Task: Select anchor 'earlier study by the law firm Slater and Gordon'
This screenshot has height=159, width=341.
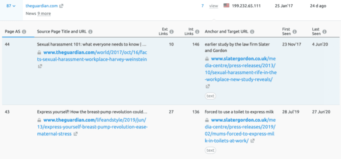Action: (237, 47)
